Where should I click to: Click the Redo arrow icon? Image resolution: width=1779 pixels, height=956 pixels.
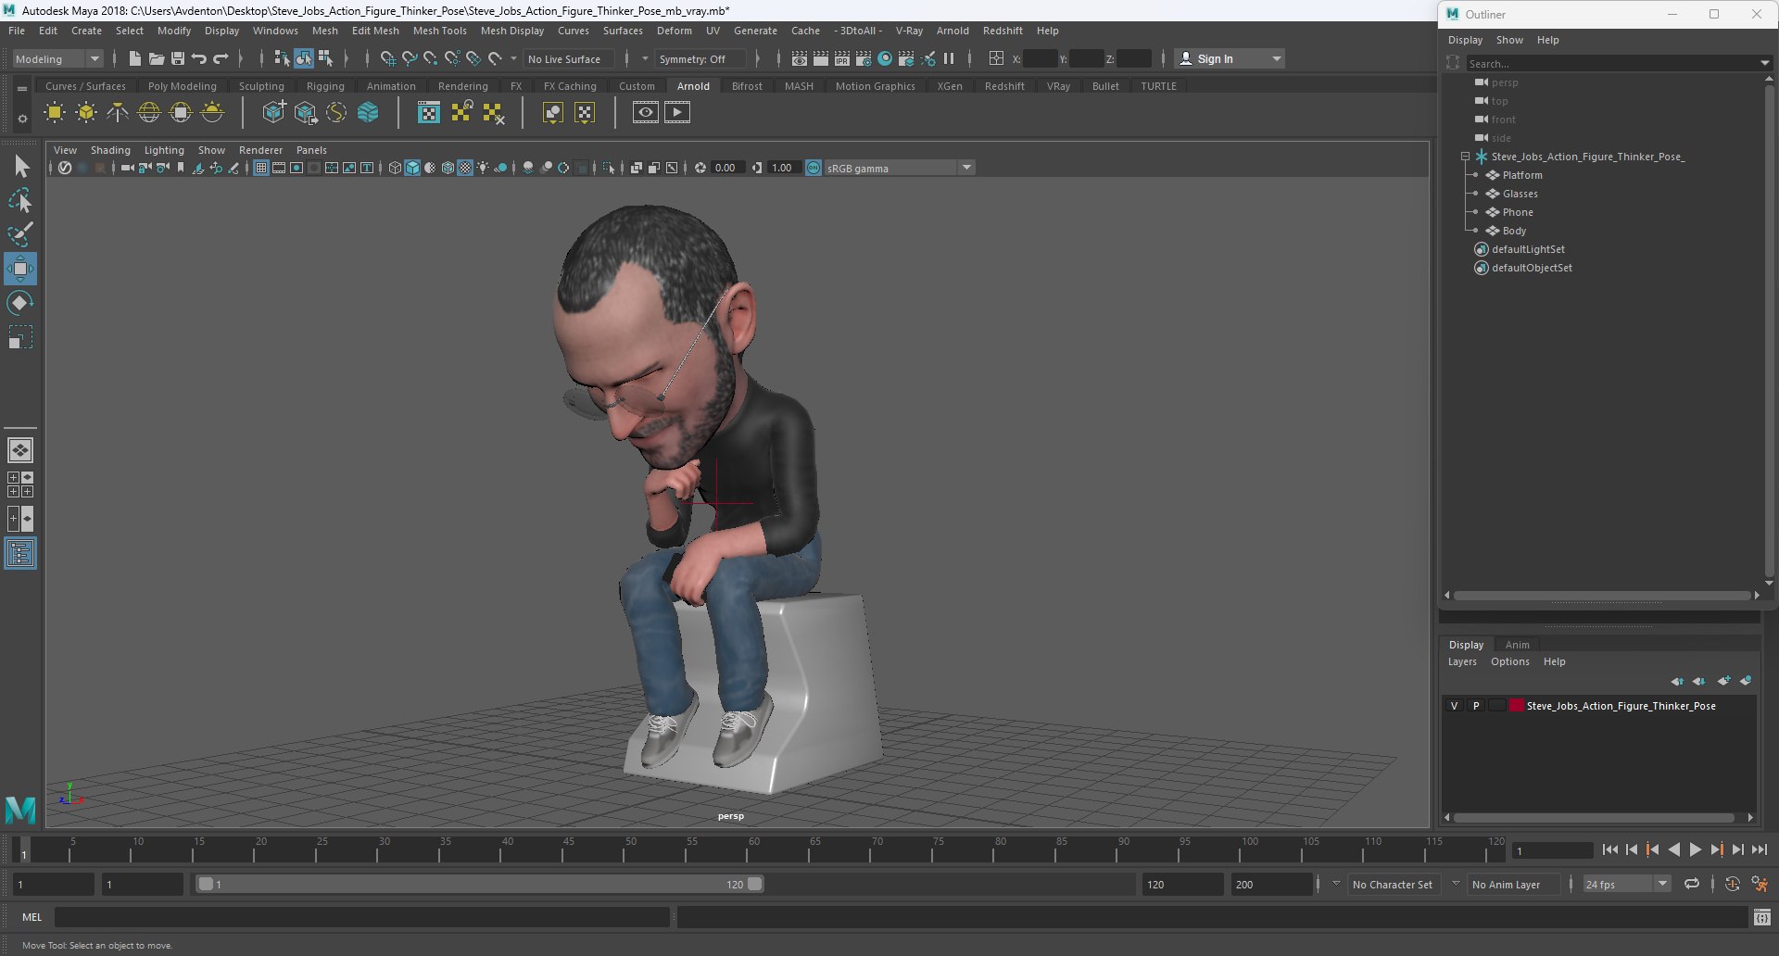(x=221, y=58)
